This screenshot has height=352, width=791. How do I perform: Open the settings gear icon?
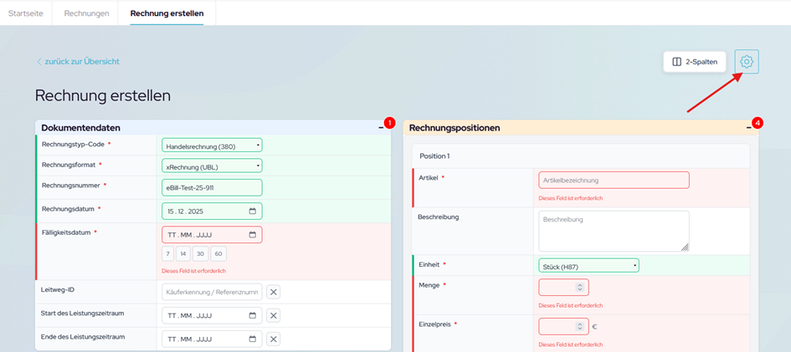[x=747, y=62]
